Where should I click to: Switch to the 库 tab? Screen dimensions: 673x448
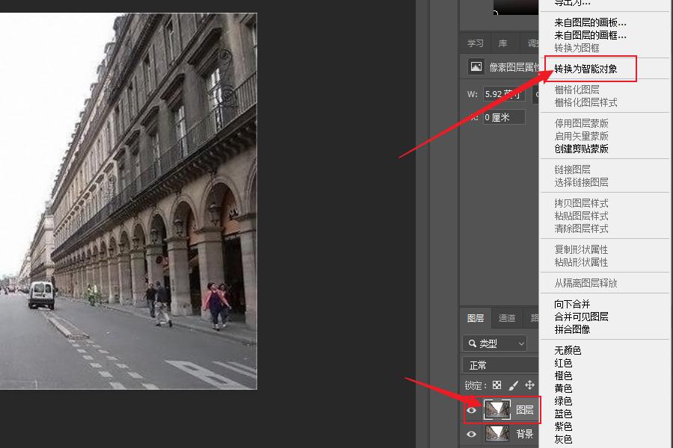pos(503,43)
